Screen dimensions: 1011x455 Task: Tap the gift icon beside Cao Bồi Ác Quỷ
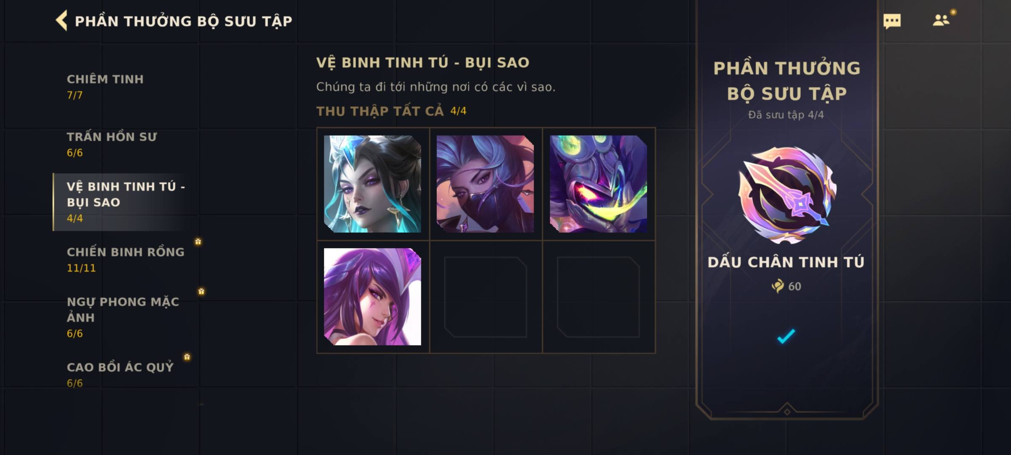[187, 357]
